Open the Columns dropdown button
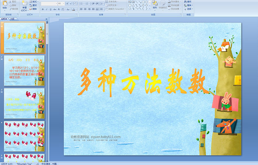The height and width of the screenshot is (165, 258). point(102,9)
